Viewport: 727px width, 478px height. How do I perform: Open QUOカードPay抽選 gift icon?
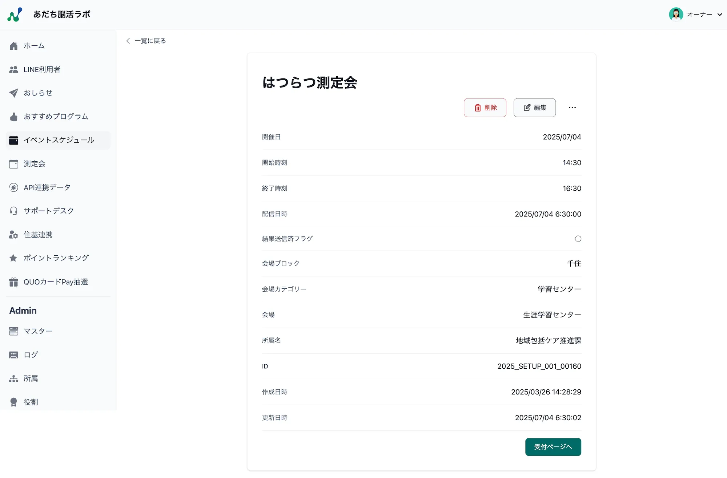coord(13,281)
